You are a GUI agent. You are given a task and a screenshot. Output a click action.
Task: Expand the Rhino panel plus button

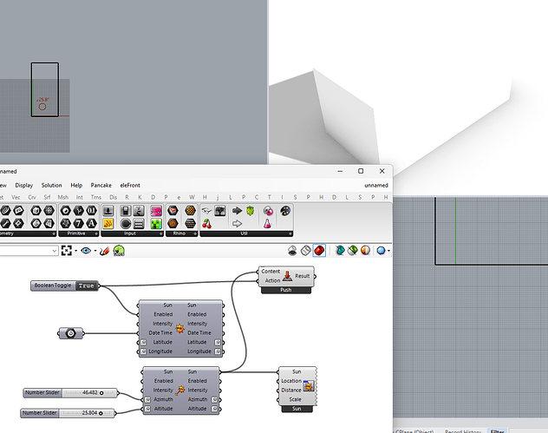(195, 233)
